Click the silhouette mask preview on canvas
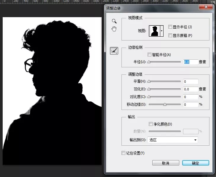 click(52, 91)
